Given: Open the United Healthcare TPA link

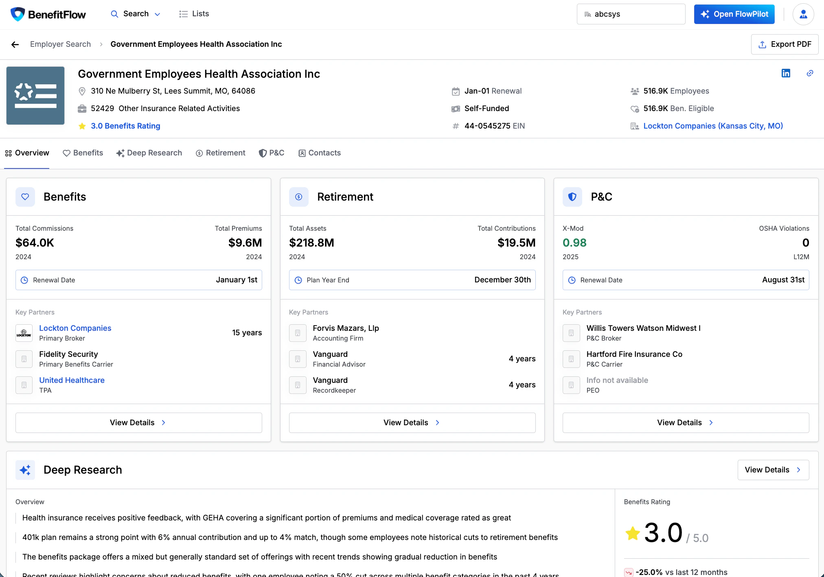Looking at the screenshot, I should pyautogui.click(x=72, y=380).
